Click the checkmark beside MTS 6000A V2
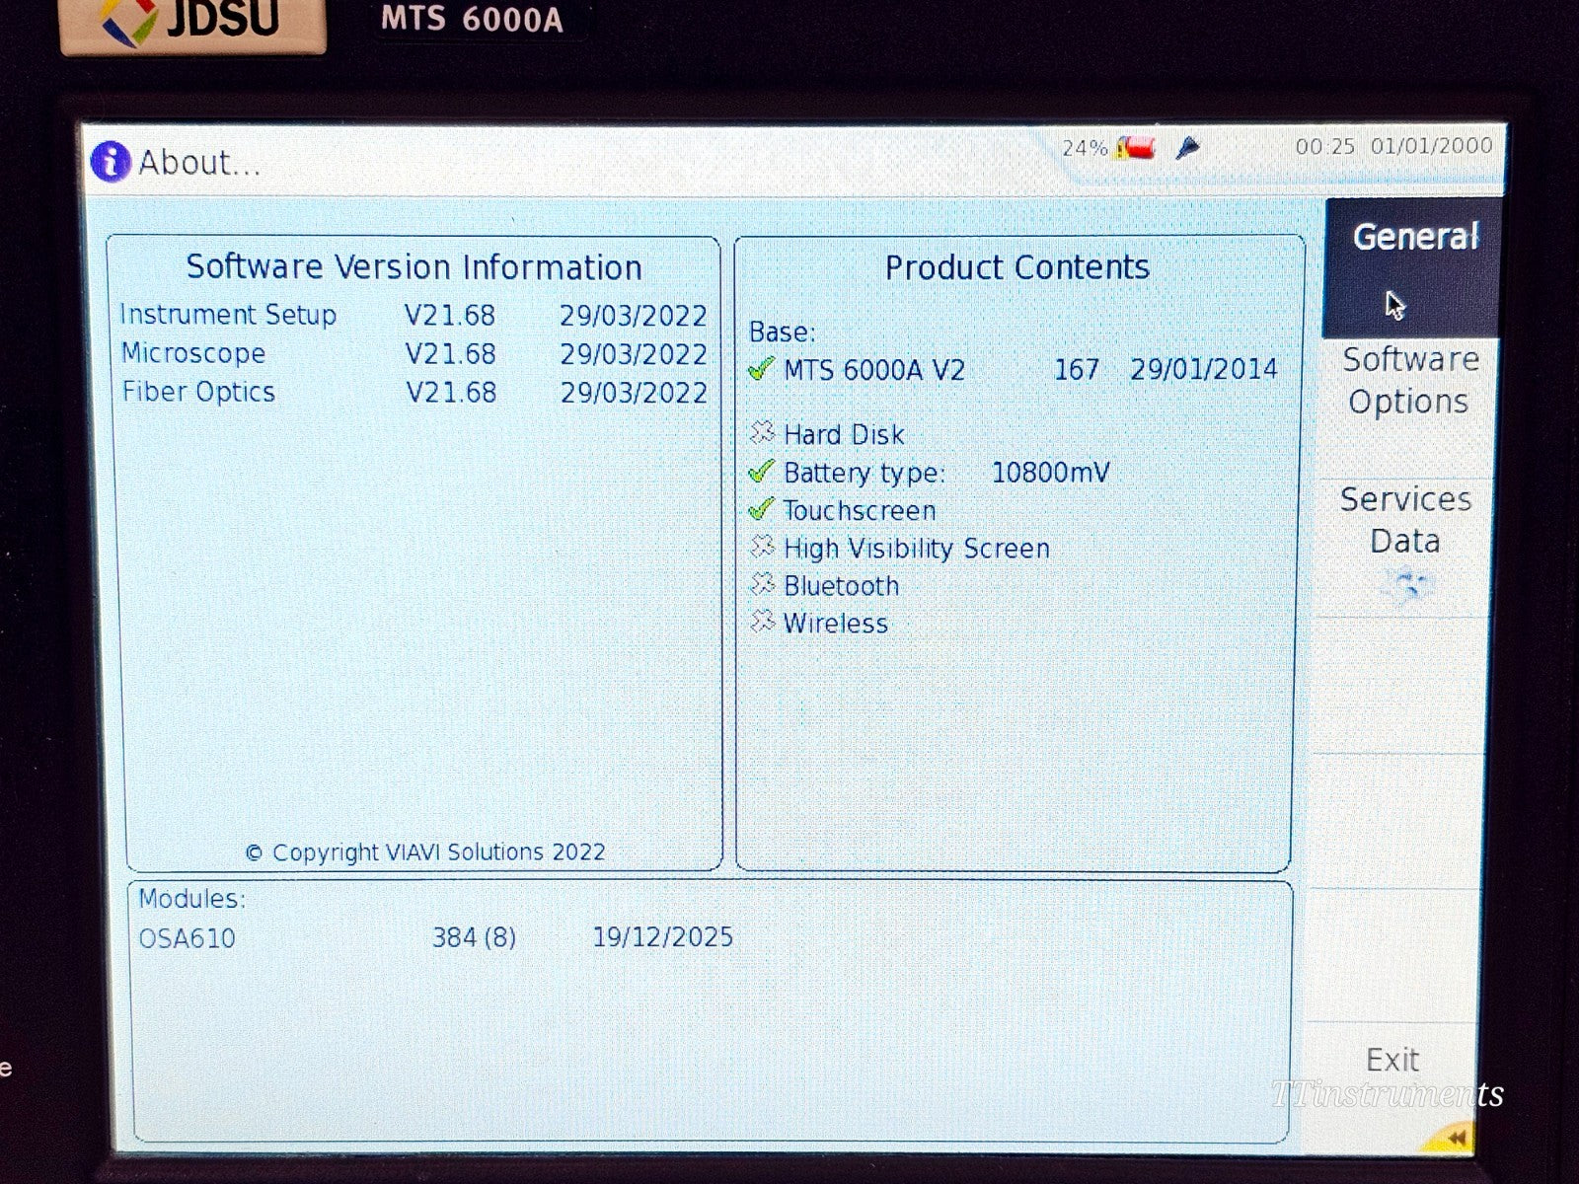This screenshot has width=1579, height=1184. (x=760, y=368)
